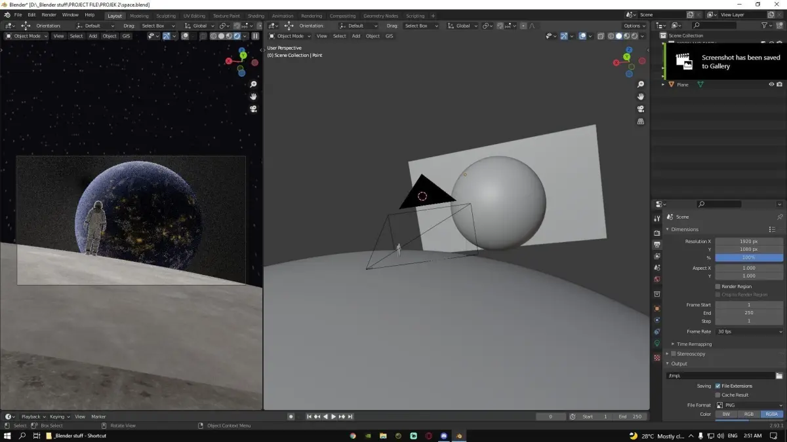Enable Cache Result checkbox
The height and width of the screenshot is (442, 787).
click(x=718, y=395)
